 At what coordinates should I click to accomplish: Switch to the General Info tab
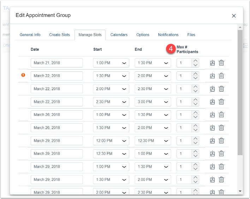pos(30,35)
